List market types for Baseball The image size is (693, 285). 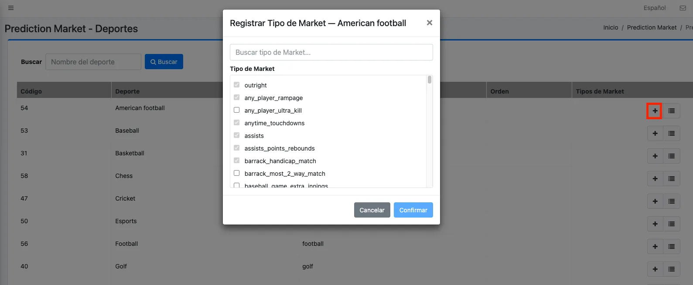(672, 134)
